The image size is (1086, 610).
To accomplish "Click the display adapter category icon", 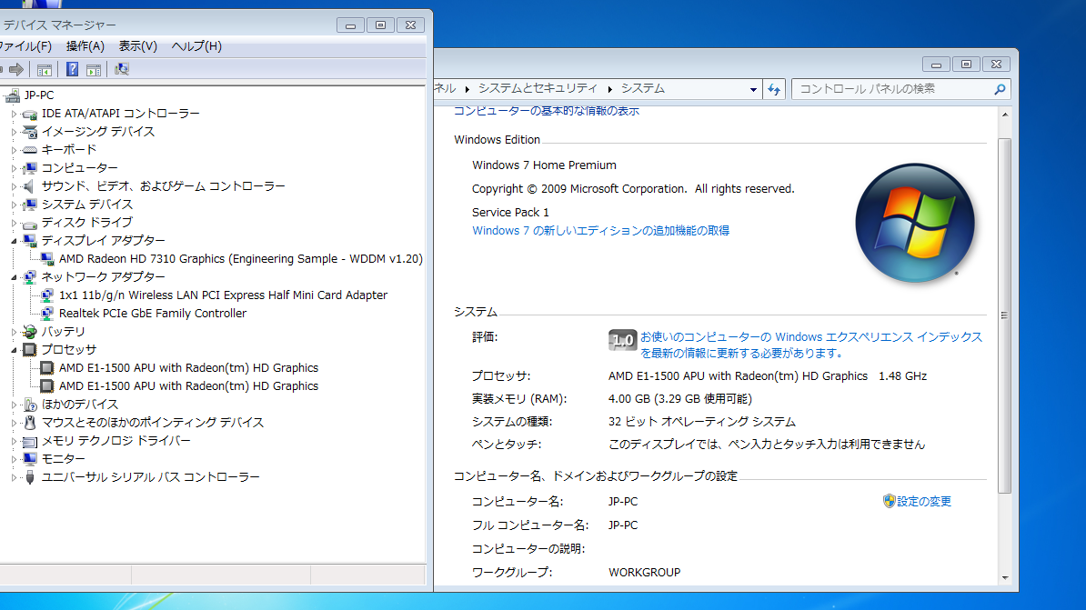I will point(30,240).
